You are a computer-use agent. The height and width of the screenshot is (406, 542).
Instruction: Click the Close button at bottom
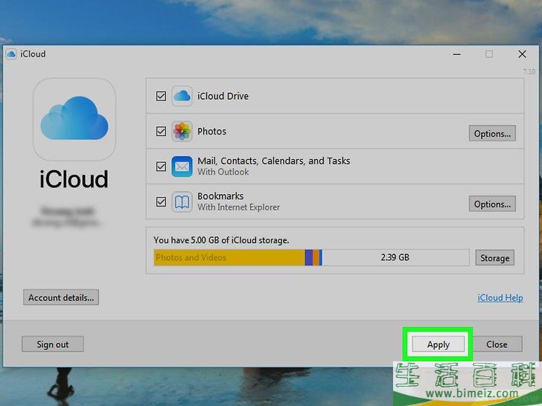pos(497,344)
